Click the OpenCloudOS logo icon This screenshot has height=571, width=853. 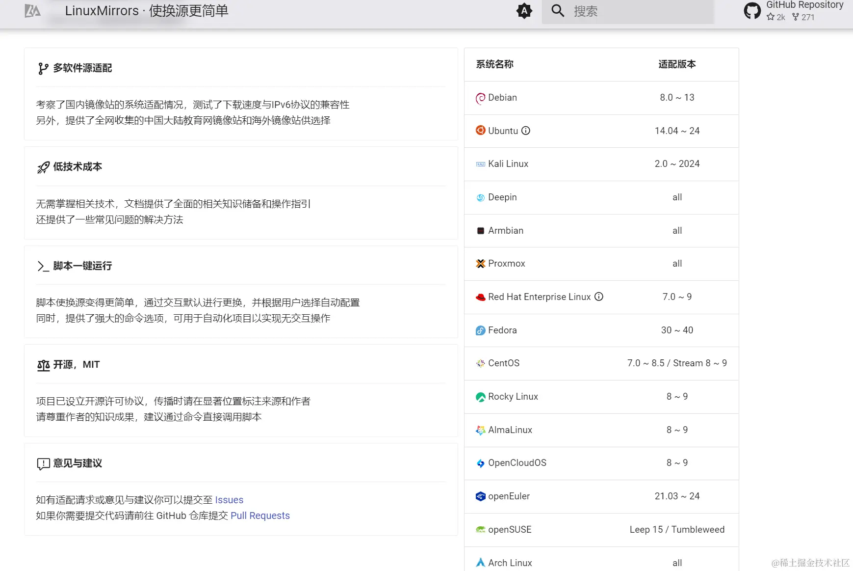(x=481, y=463)
